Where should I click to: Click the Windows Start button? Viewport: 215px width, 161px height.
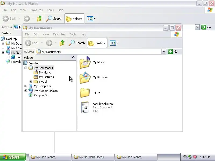point(13,157)
